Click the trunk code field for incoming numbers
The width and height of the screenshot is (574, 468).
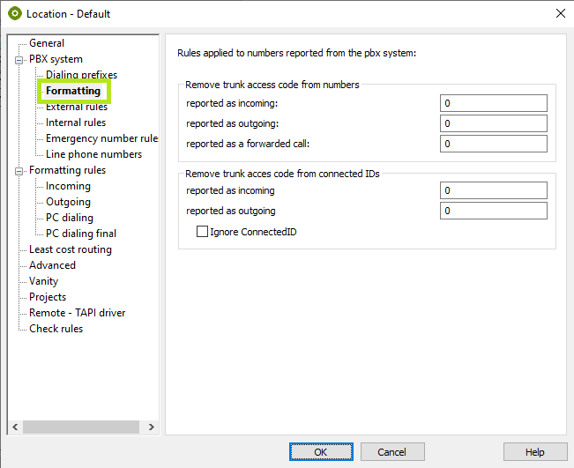click(x=493, y=103)
